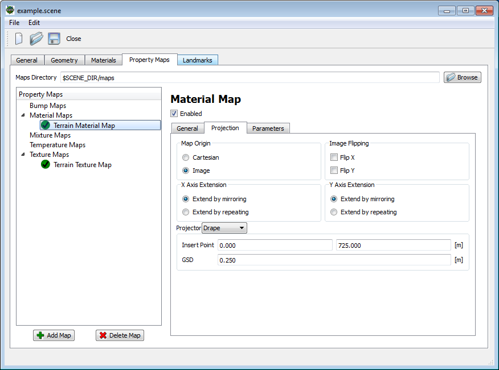Click the GSD input field
The height and width of the screenshot is (370, 499).
pos(334,260)
